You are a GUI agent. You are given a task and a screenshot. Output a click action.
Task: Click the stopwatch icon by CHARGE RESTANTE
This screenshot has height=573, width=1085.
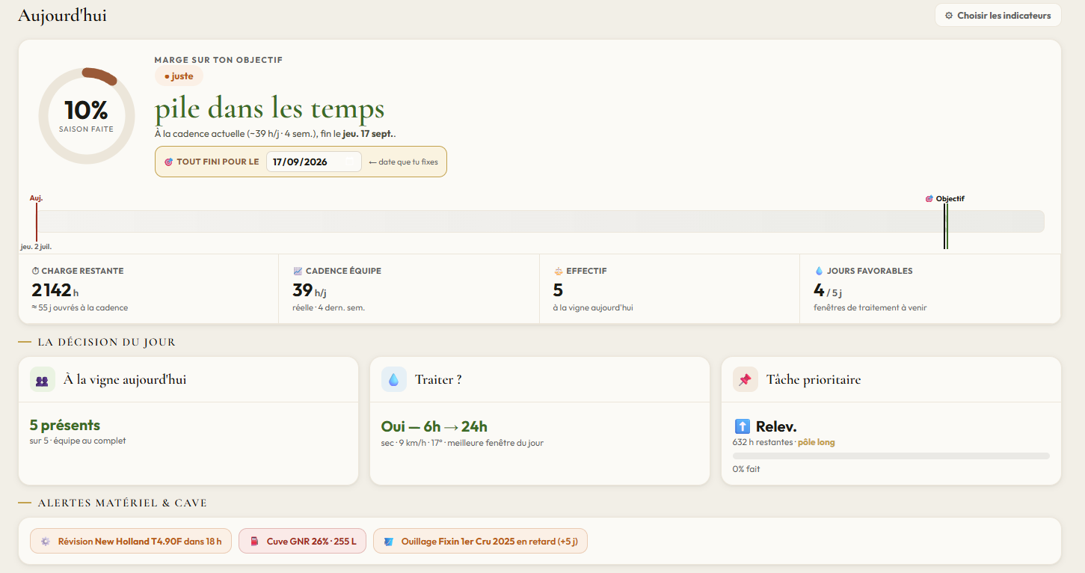[35, 271]
